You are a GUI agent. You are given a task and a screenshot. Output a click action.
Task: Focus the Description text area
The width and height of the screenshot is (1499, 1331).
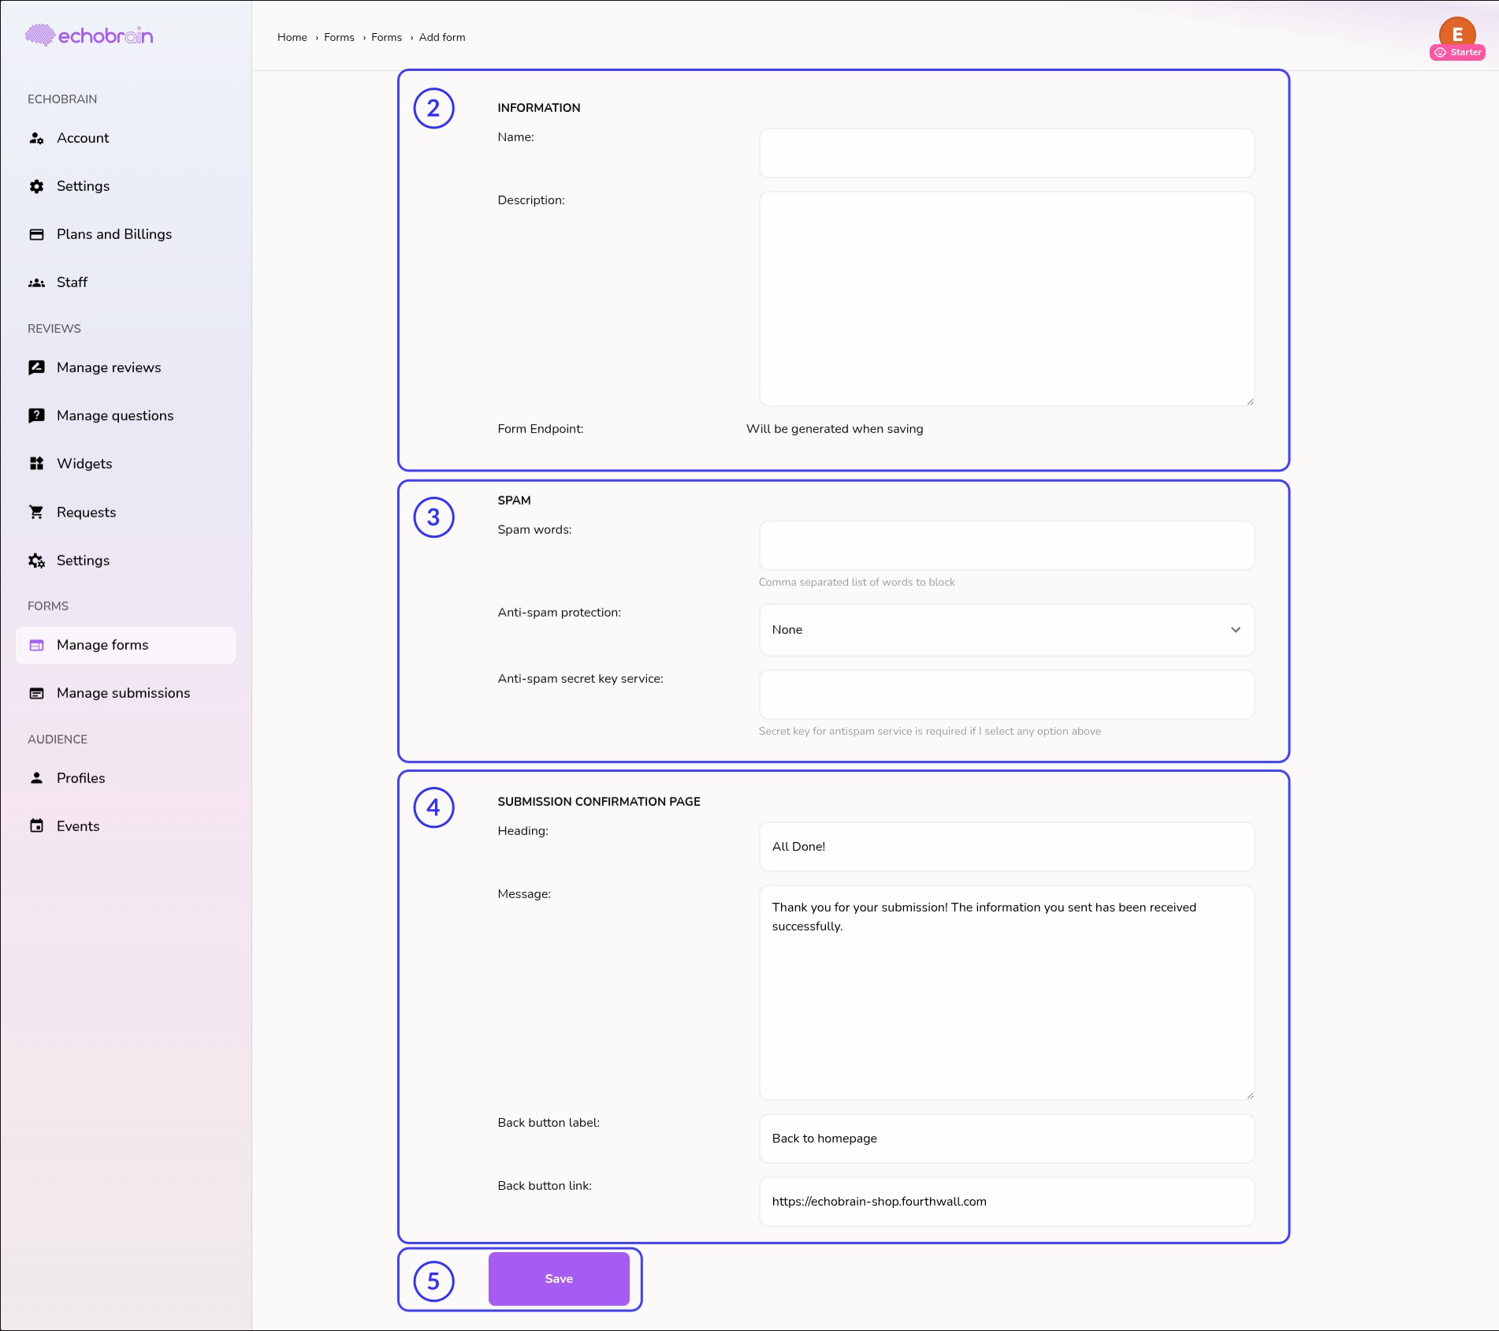tap(1006, 299)
